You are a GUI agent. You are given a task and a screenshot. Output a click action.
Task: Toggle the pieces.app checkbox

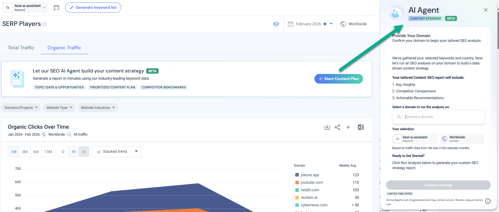(x=297, y=175)
